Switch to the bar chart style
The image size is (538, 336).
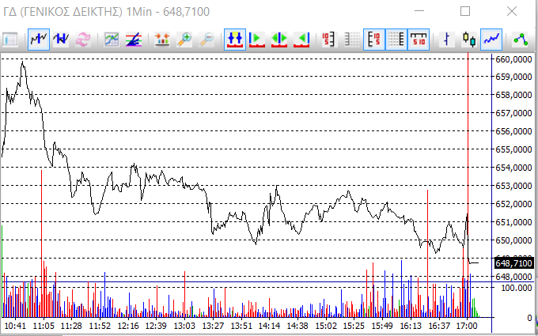[x=446, y=40]
